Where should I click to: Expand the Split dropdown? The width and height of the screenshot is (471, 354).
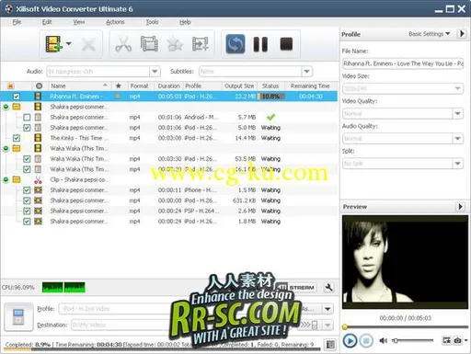(457, 164)
